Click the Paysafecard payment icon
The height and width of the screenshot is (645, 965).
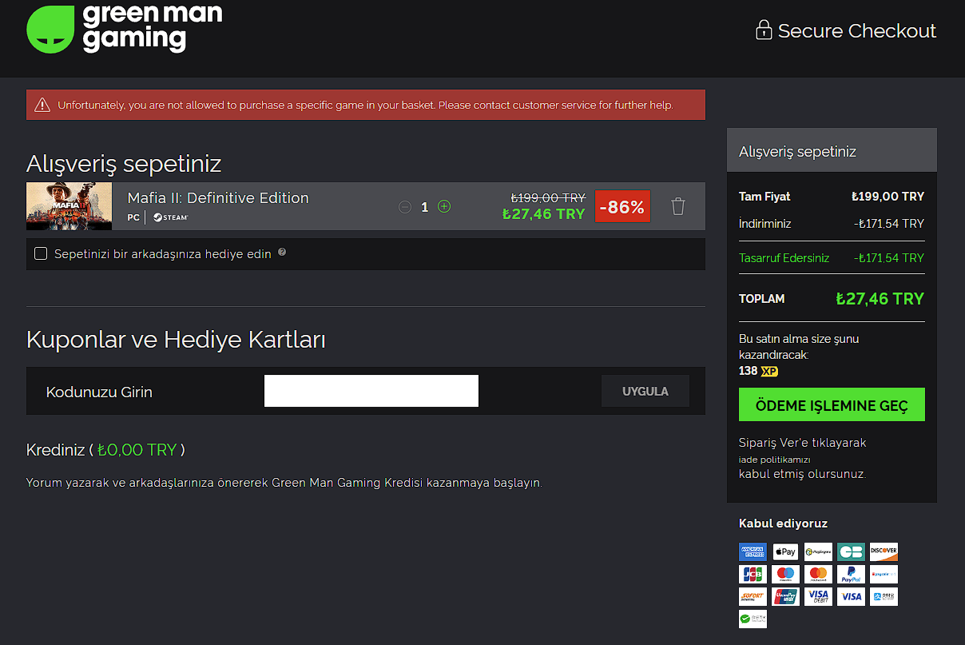click(818, 551)
